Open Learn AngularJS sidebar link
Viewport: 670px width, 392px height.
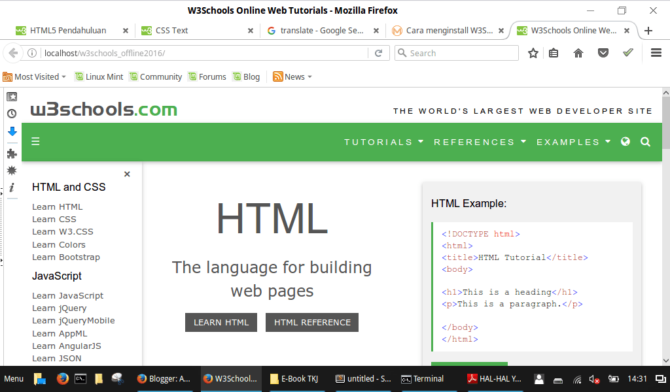coord(67,346)
